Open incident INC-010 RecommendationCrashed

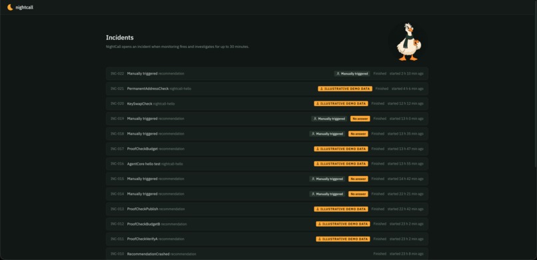pyautogui.click(x=267, y=254)
